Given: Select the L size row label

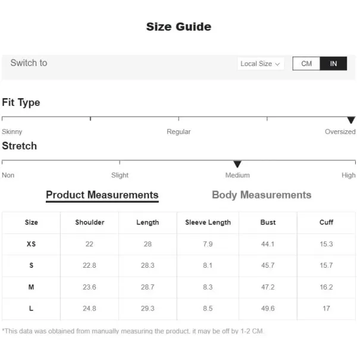Looking at the screenshot, I should click(31, 308).
